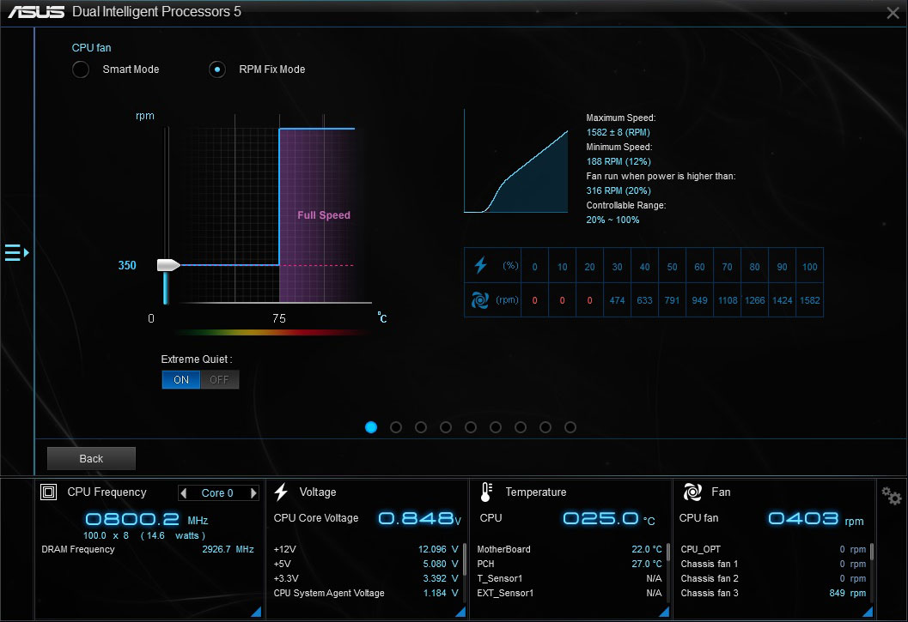908x622 pixels.
Task: Open the left sidebar menu arrow icon
Action: [x=17, y=252]
